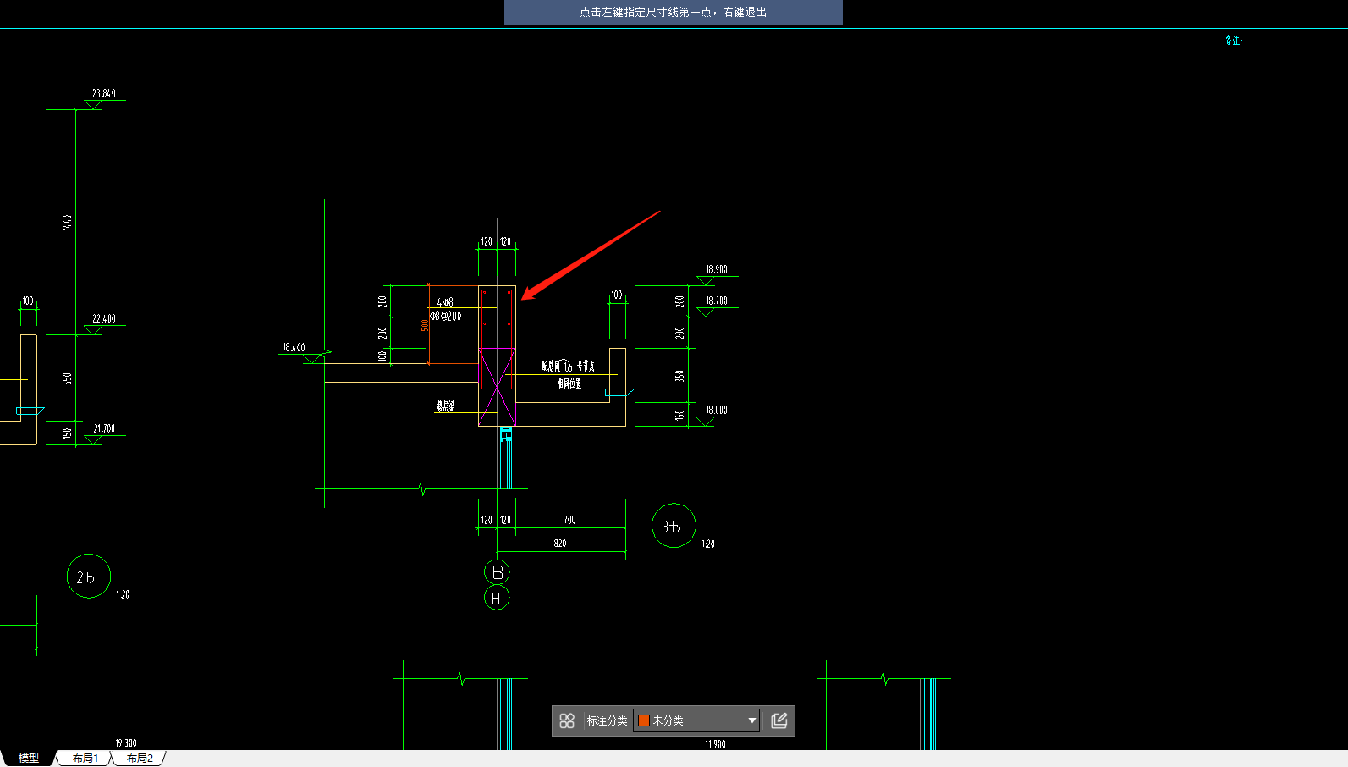Image resolution: width=1348 pixels, height=767 pixels.
Task: Select the 18.700 elevation label
Action: 717,301
